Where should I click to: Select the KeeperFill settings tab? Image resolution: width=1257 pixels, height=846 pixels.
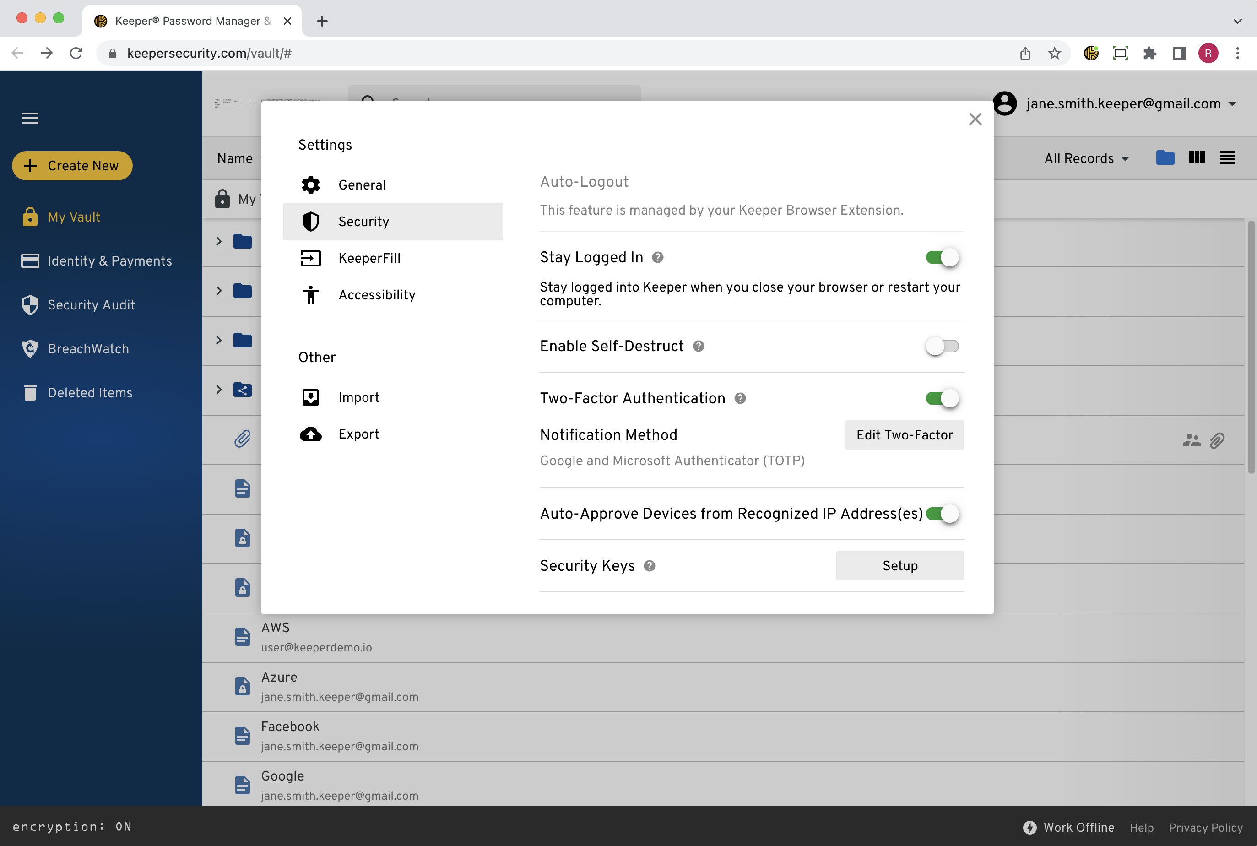coord(393,258)
